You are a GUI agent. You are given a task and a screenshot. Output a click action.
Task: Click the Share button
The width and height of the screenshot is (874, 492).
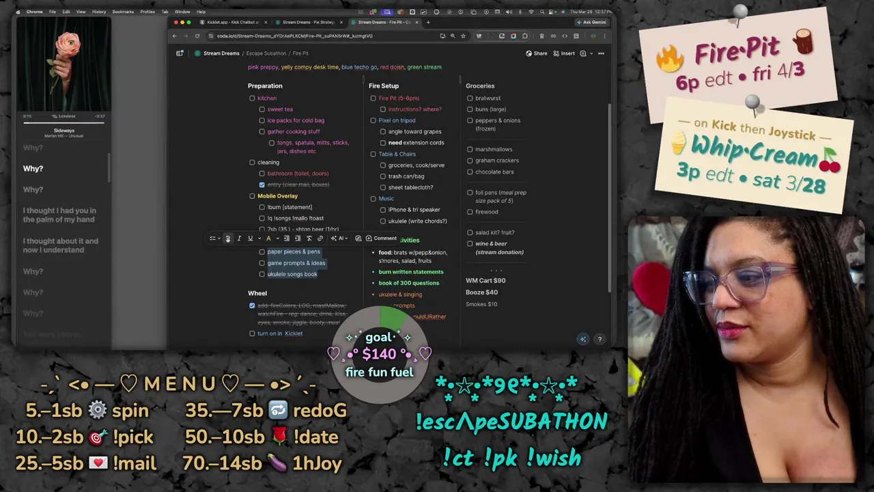(x=537, y=53)
